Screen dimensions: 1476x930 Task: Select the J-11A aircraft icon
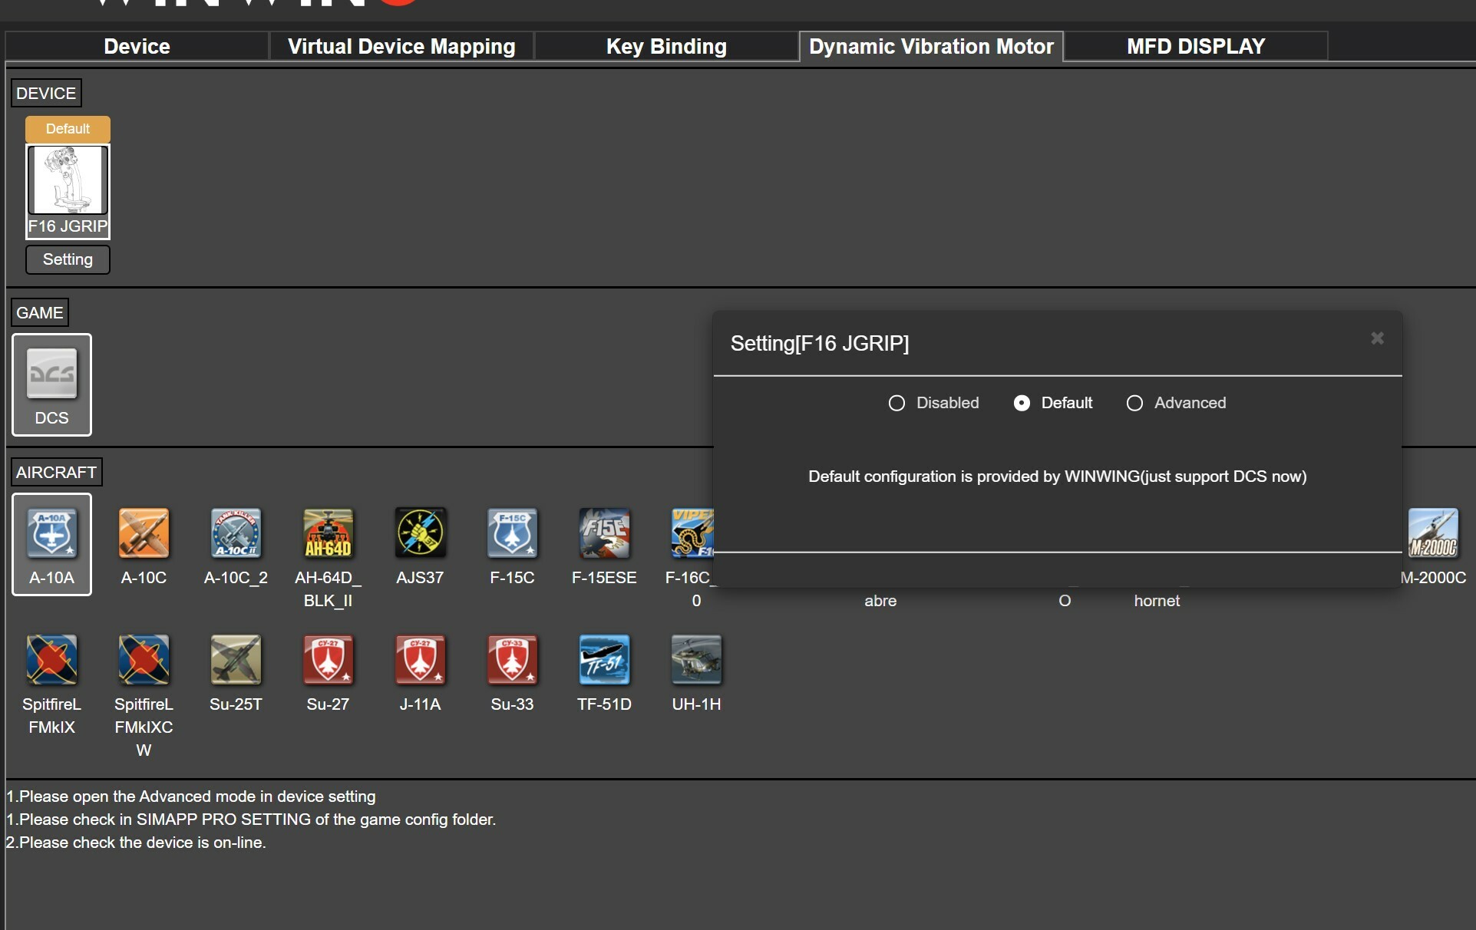coord(420,659)
